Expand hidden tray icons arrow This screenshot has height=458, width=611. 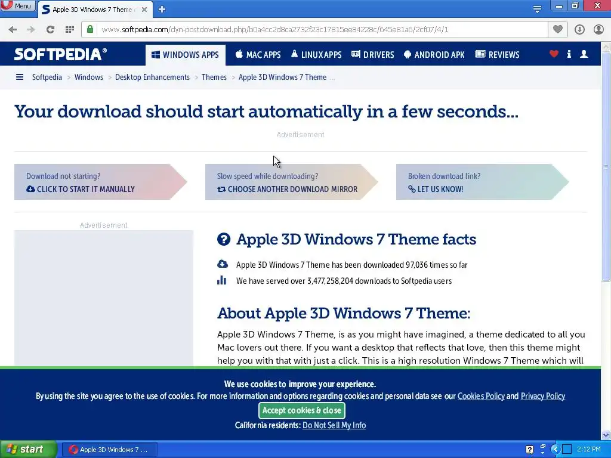coord(555,450)
